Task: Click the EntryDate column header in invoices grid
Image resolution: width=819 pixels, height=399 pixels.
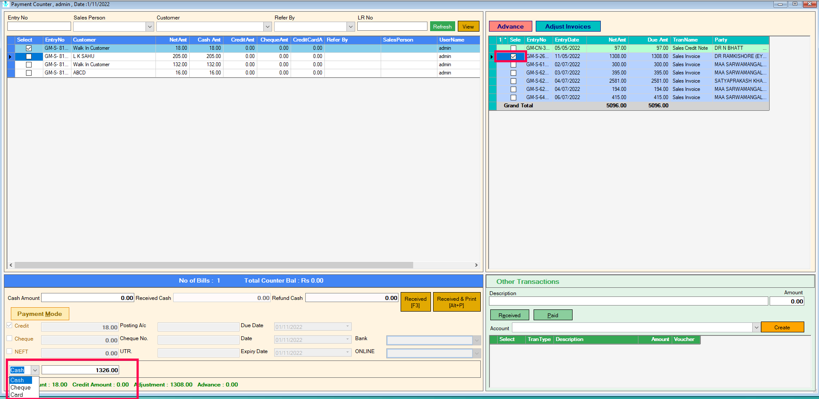Action: [x=570, y=40]
